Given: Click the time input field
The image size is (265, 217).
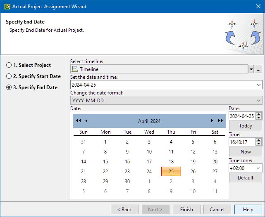Looking at the screenshot, I should (x=242, y=142).
